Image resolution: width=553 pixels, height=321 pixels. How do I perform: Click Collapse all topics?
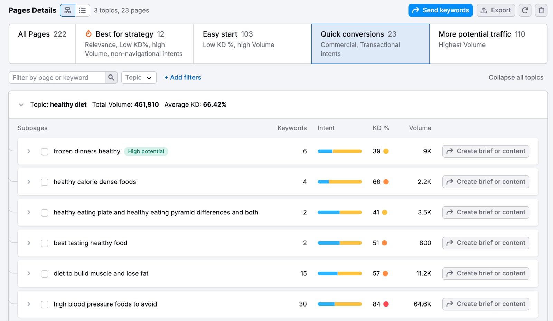(x=516, y=77)
